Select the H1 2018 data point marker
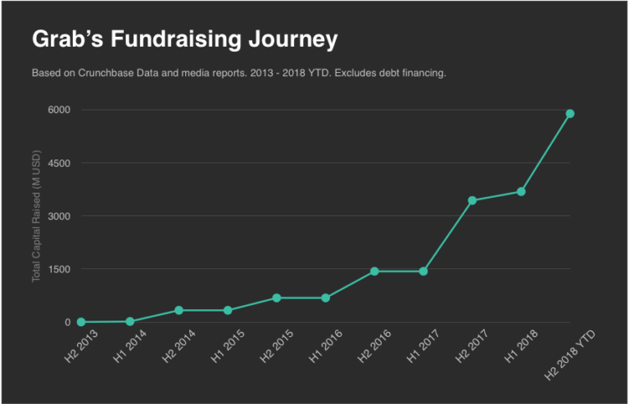This screenshot has height=404, width=629. (521, 191)
